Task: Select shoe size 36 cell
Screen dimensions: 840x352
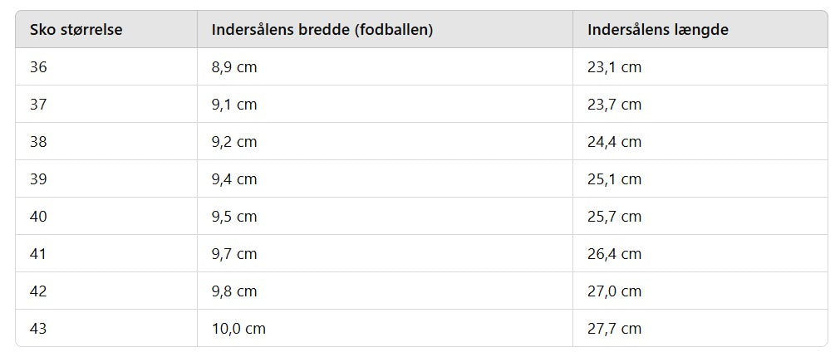Action: pos(39,67)
